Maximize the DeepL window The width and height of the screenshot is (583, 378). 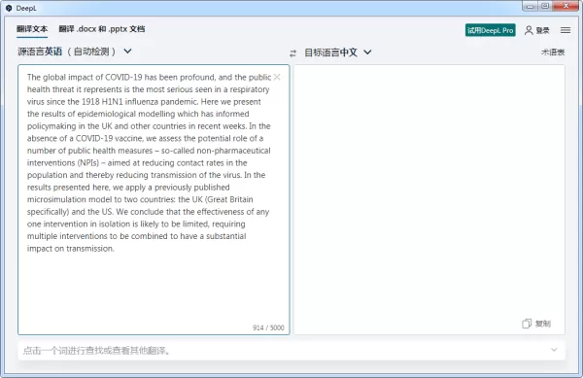545,6
